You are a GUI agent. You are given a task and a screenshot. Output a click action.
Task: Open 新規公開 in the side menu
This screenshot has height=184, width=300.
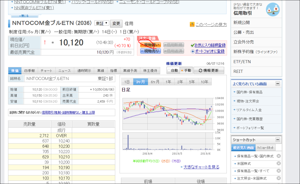[x=256, y=23]
